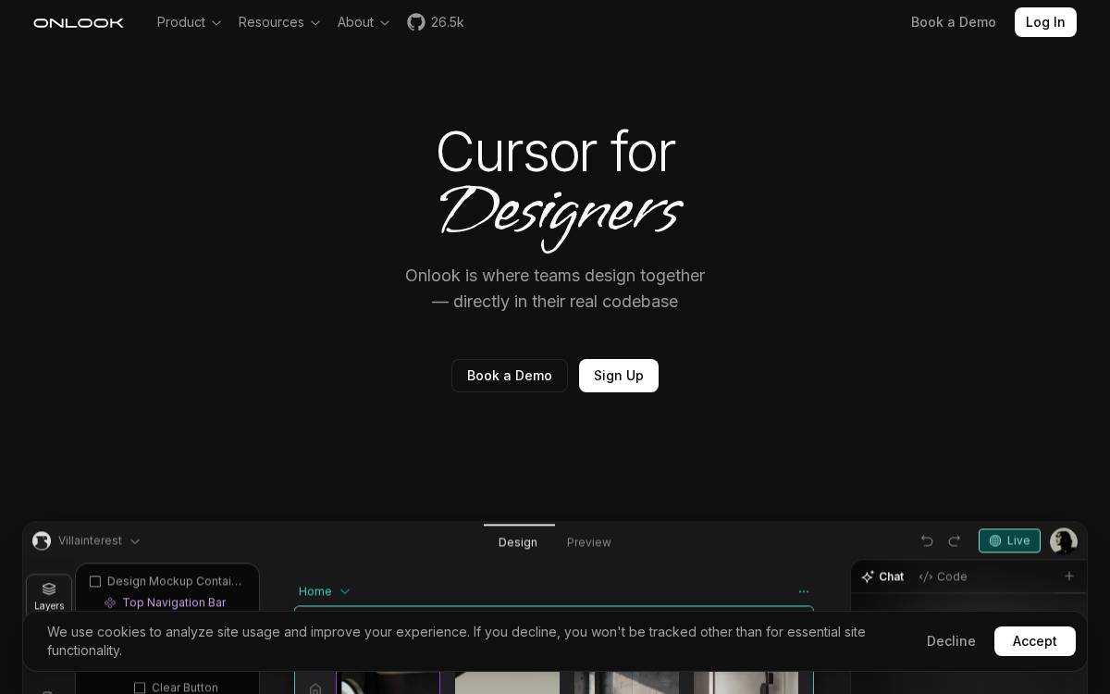Viewport: 1110px width, 694px height.
Task: Click the undo arrow in the editor mockup
Action: point(927,541)
